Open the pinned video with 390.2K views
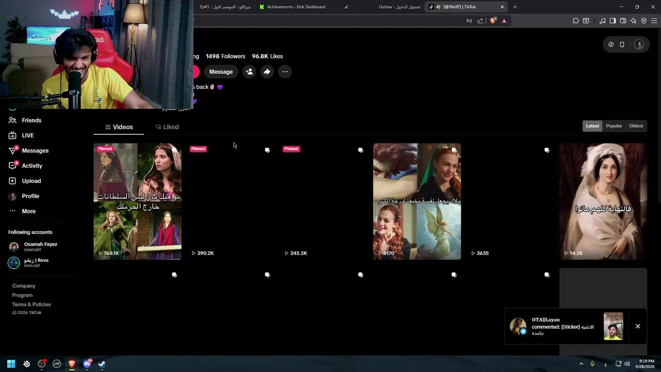Screen dimensions: 661x372 [x=230, y=202]
